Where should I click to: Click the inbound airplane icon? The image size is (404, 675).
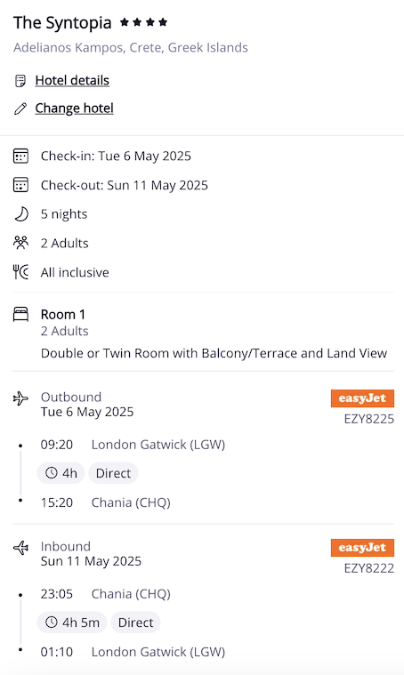20,548
